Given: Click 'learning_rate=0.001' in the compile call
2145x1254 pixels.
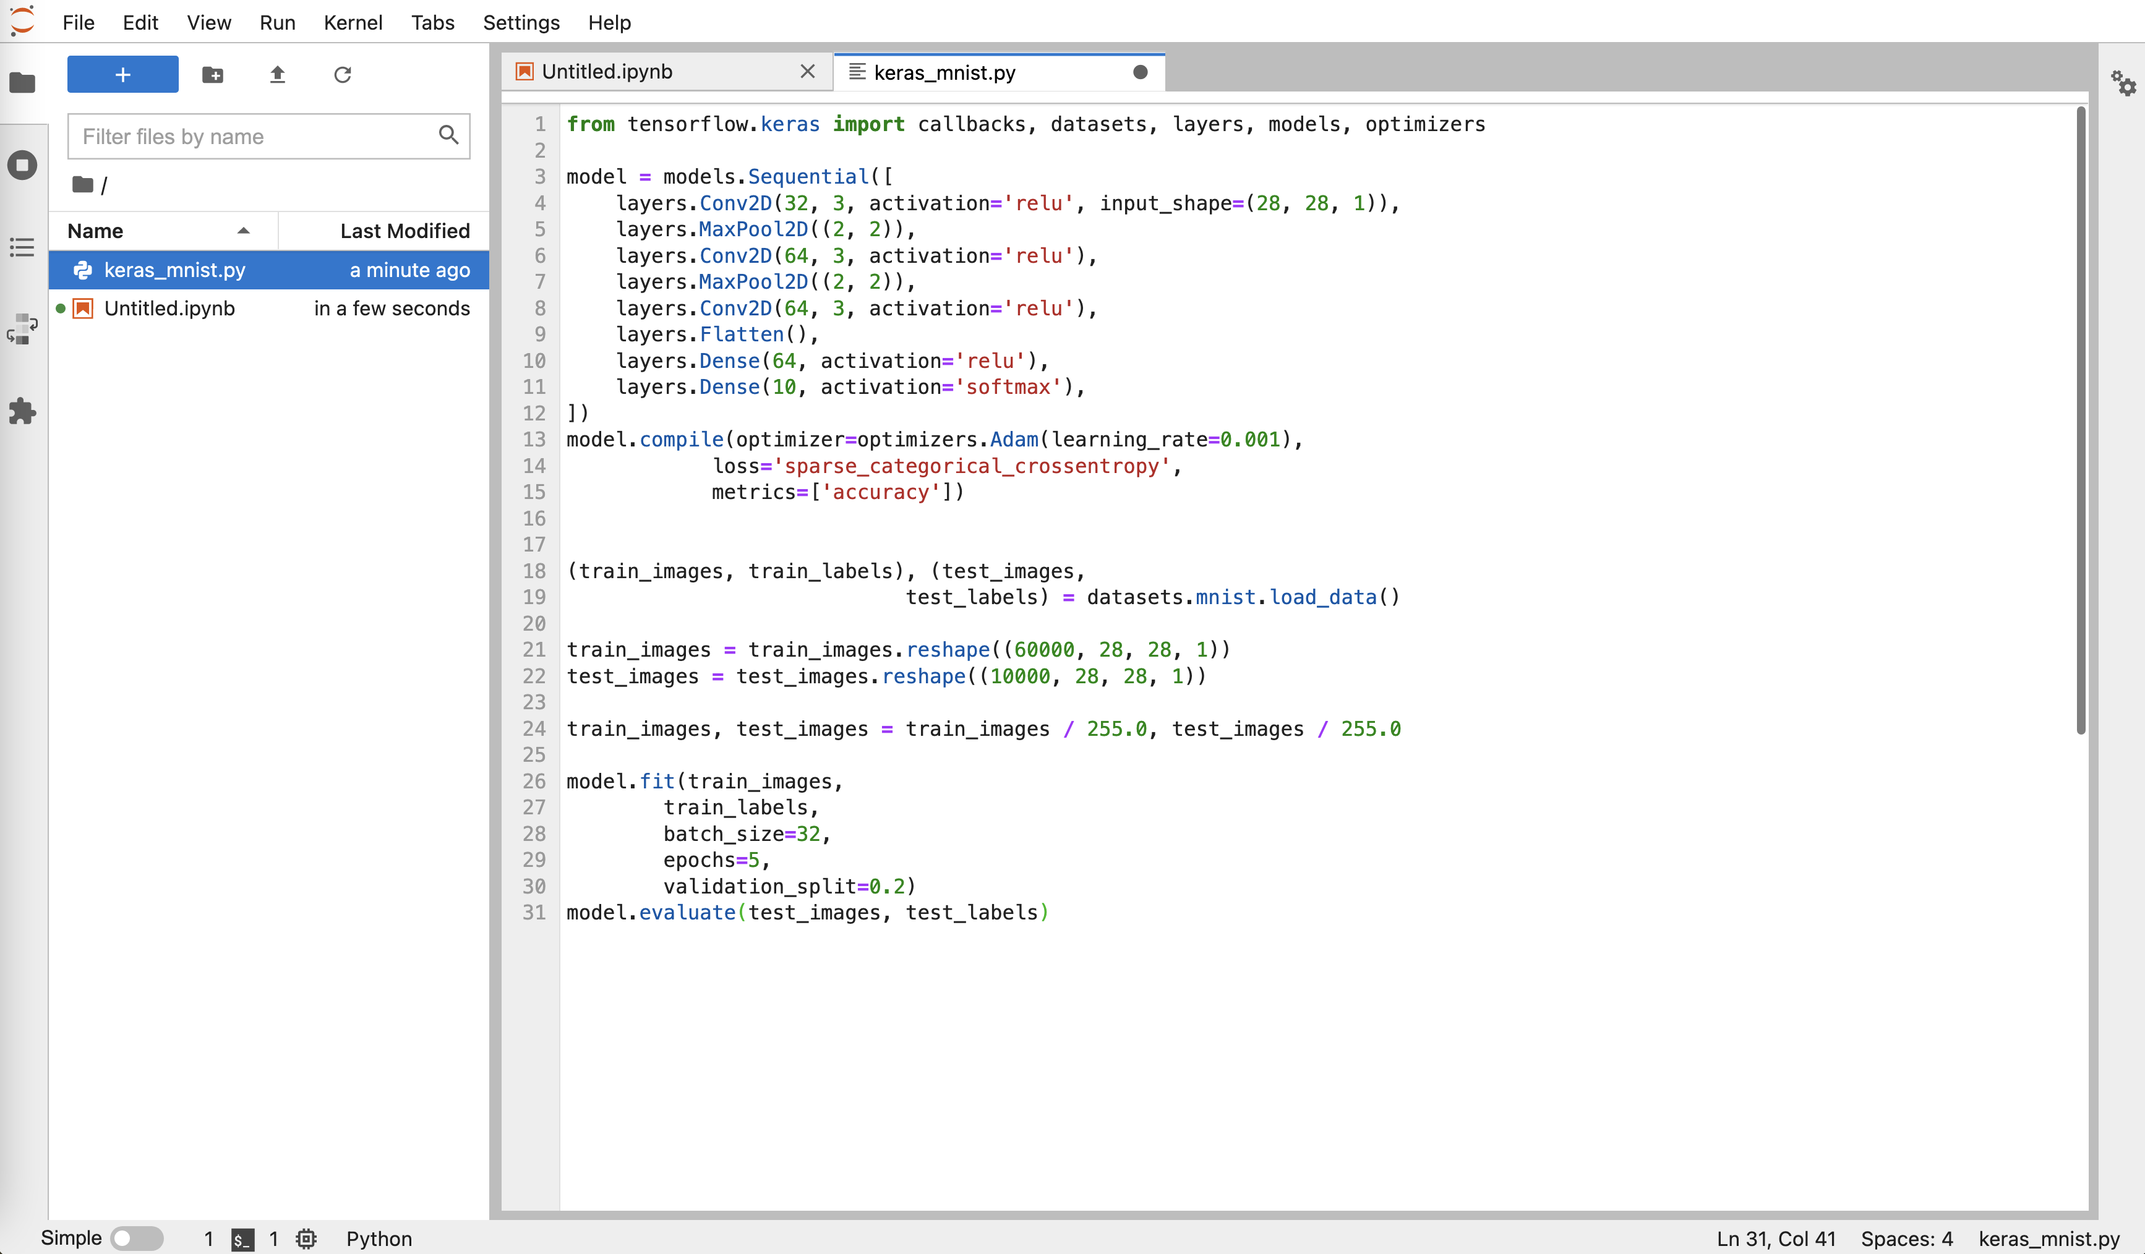Looking at the screenshot, I should [x=1165, y=439].
